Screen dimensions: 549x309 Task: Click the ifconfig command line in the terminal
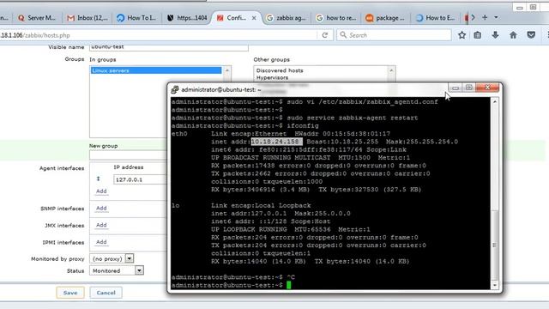(x=245, y=126)
